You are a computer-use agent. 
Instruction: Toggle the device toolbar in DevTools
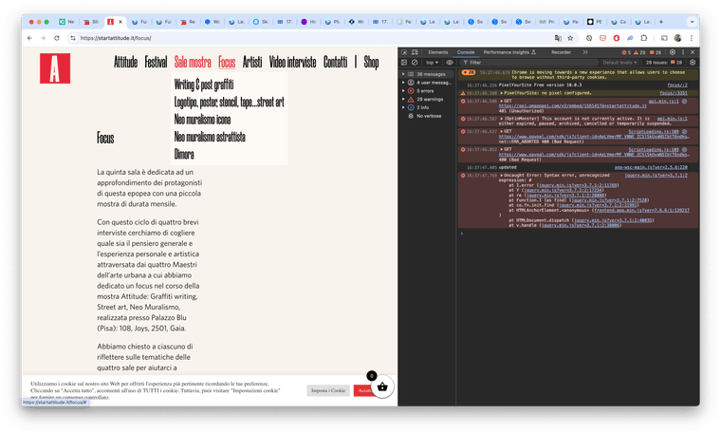(x=415, y=52)
